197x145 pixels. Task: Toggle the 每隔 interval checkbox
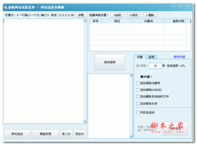(138, 66)
